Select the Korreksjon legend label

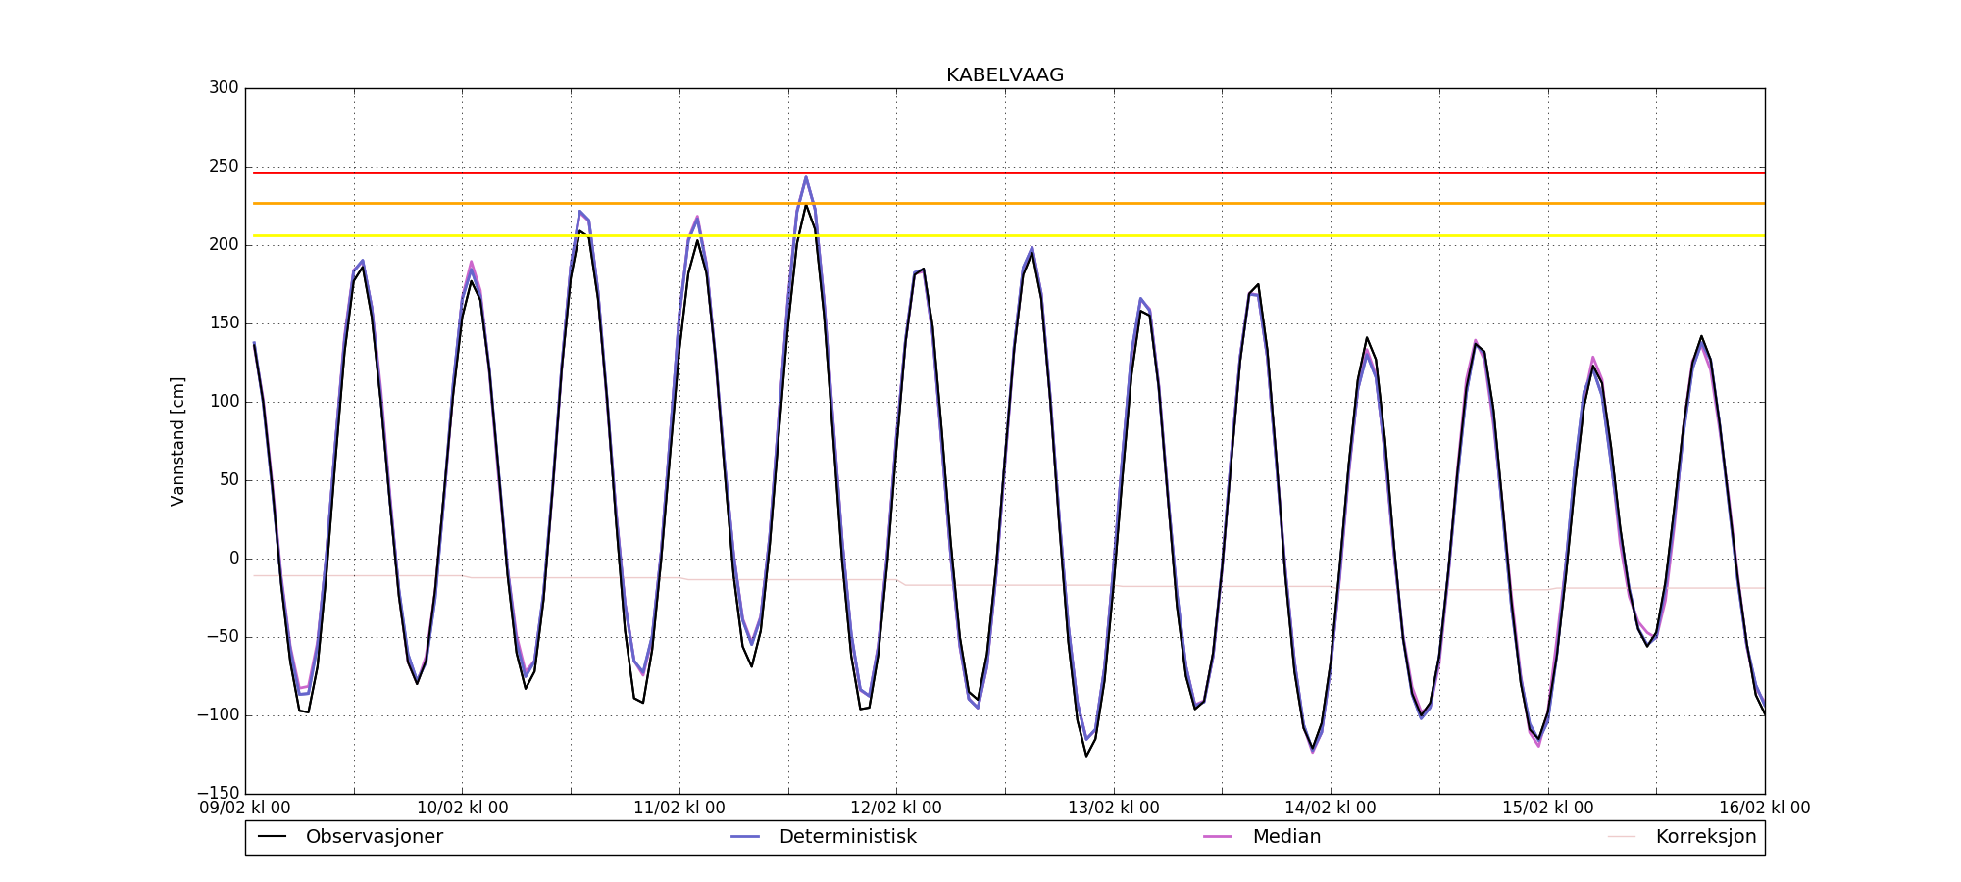pyautogui.click(x=1706, y=837)
